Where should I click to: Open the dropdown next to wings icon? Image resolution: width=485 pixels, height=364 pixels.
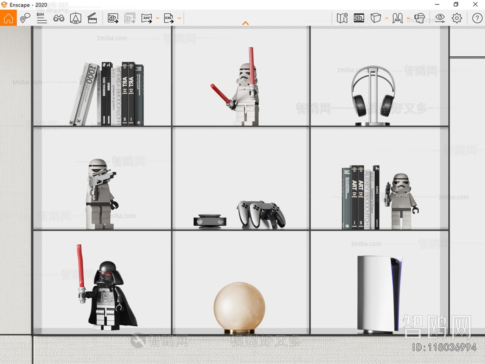[x=409, y=18]
